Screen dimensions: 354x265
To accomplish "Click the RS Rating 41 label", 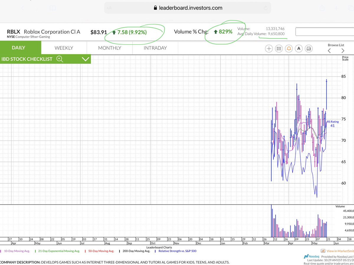I will [333, 124].
